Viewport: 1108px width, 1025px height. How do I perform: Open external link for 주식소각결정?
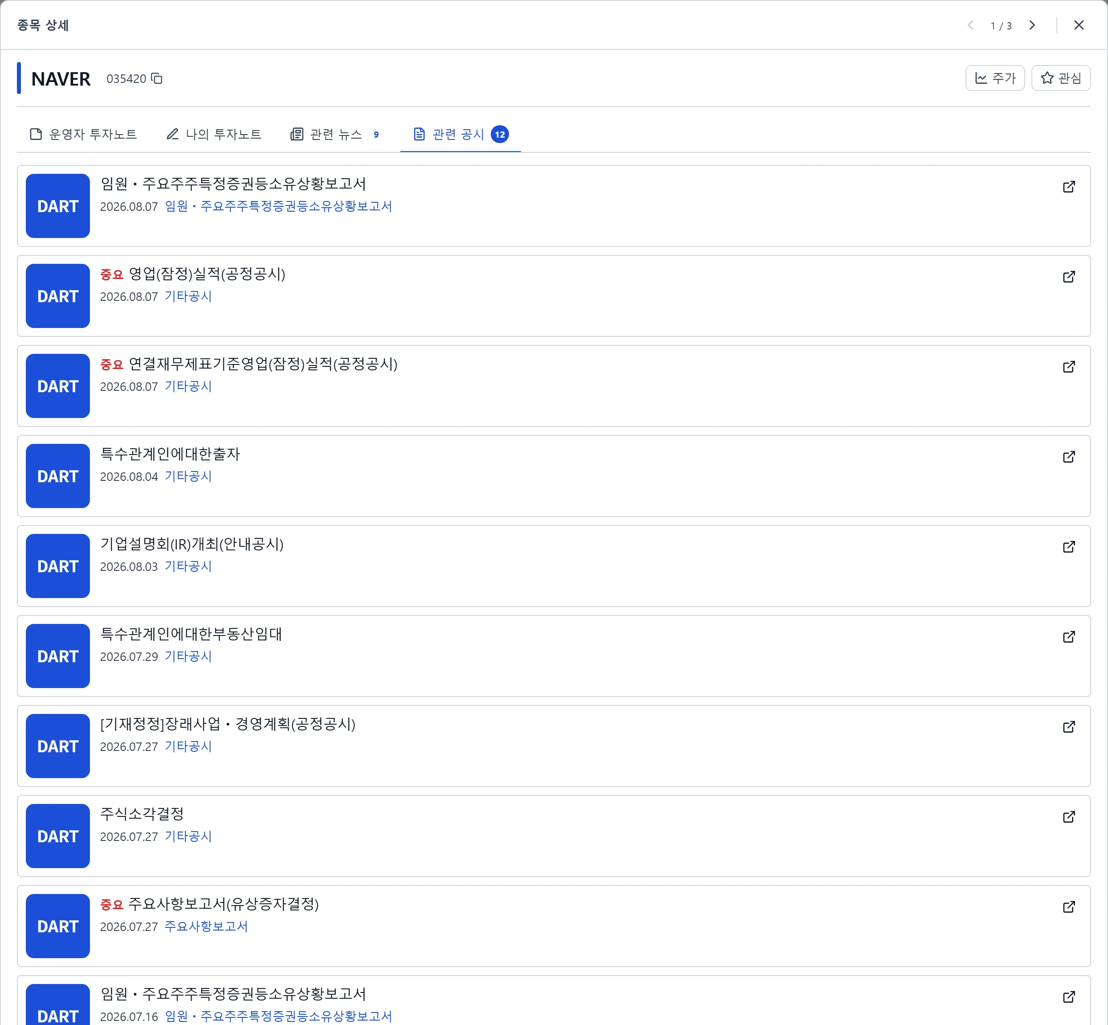(x=1069, y=817)
